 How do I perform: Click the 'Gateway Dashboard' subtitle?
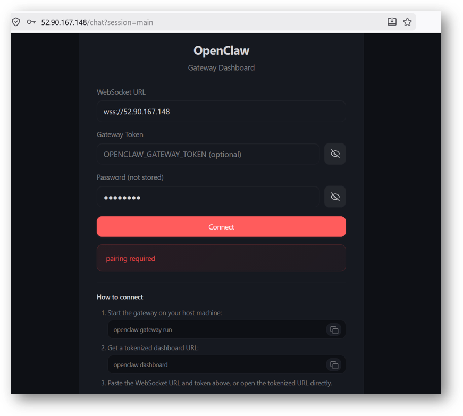221,68
